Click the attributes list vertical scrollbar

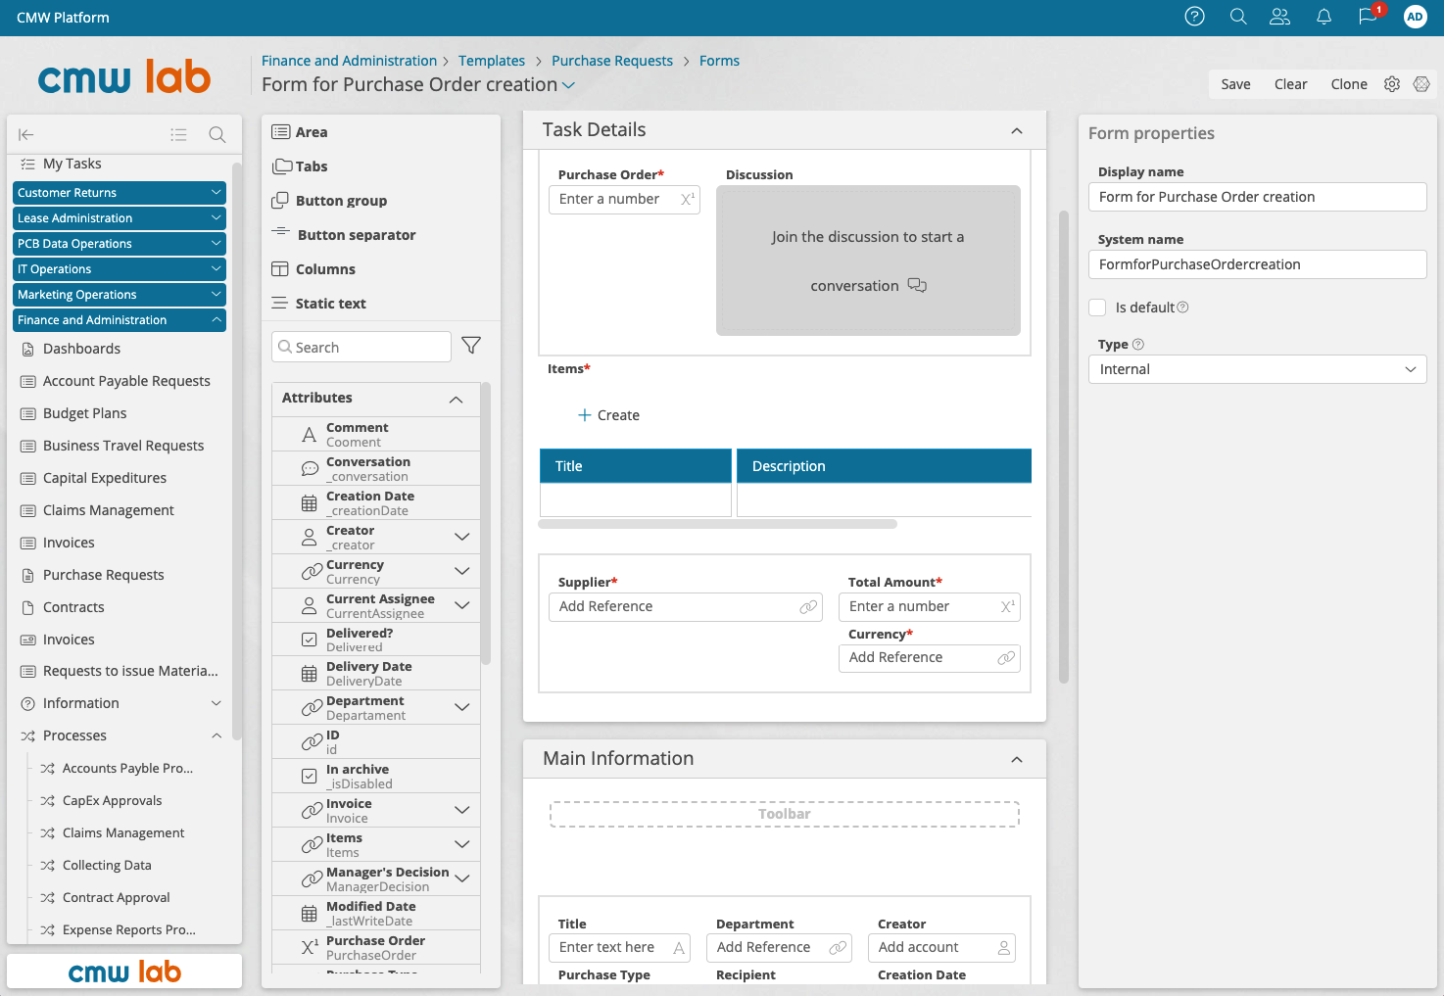click(x=486, y=524)
